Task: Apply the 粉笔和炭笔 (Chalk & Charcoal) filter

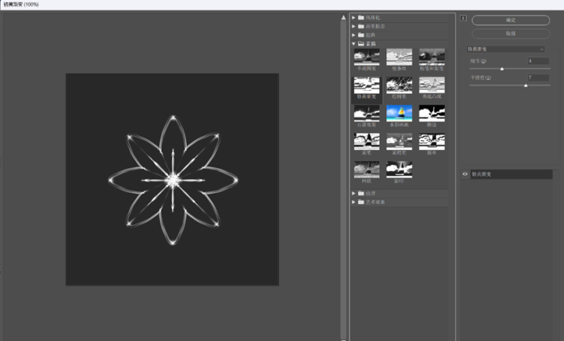Action: point(432,57)
